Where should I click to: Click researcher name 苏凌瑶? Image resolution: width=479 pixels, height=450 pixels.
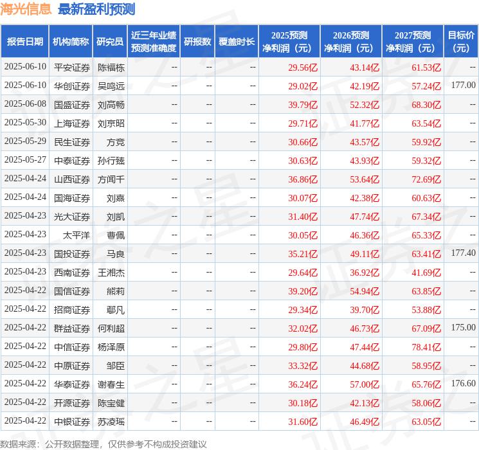coord(111,422)
